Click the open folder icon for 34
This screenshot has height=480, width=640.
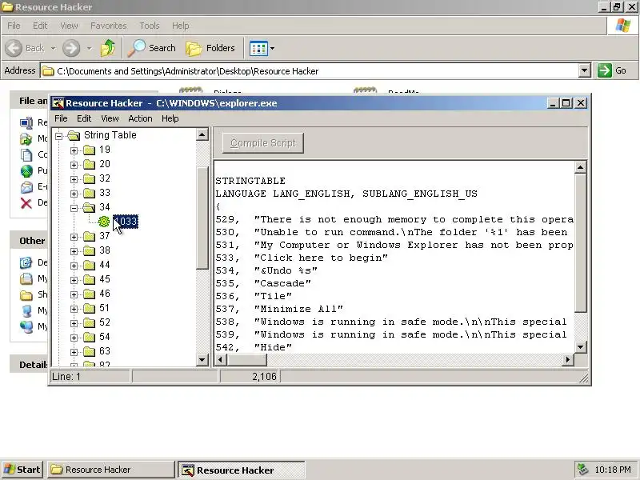click(89, 207)
